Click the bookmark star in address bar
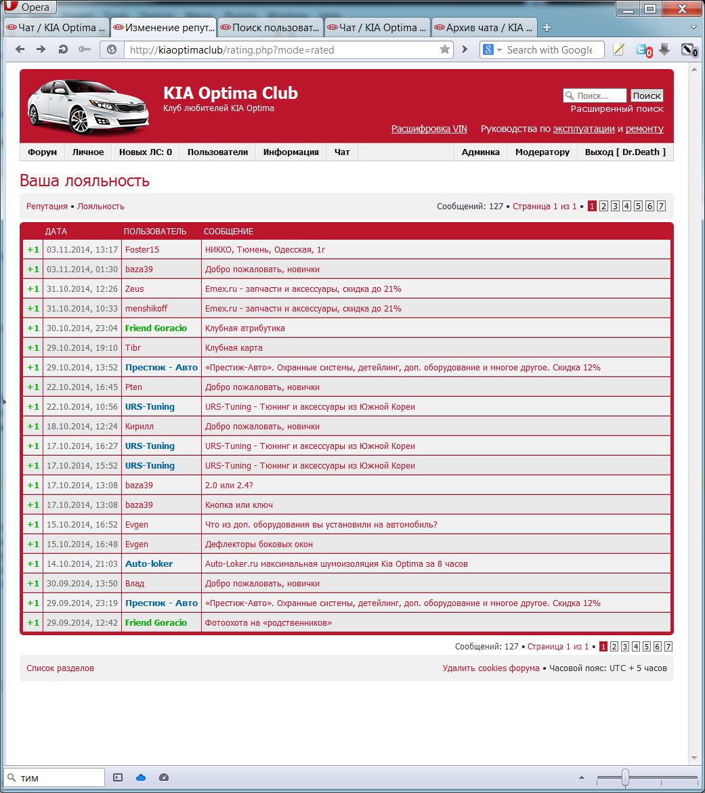The width and height of the screenshot is (705, 793). [x=444, y=49]
